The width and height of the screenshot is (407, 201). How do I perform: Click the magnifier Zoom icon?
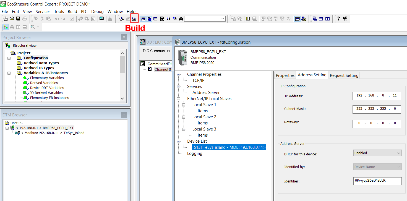click(x=33, y=27)
